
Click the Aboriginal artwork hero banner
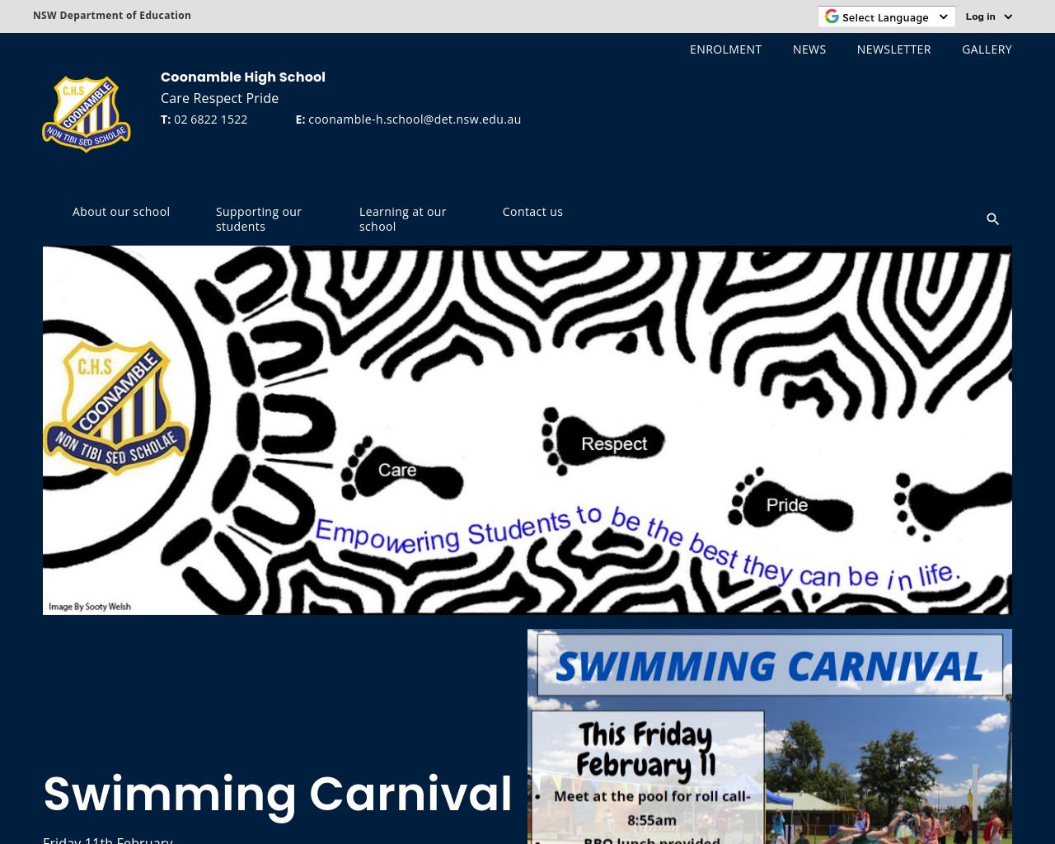click(x=527, y=429)
